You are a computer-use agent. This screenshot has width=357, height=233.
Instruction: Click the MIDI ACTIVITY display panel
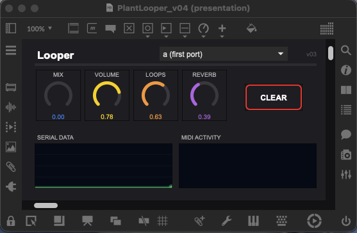[247, 166]
